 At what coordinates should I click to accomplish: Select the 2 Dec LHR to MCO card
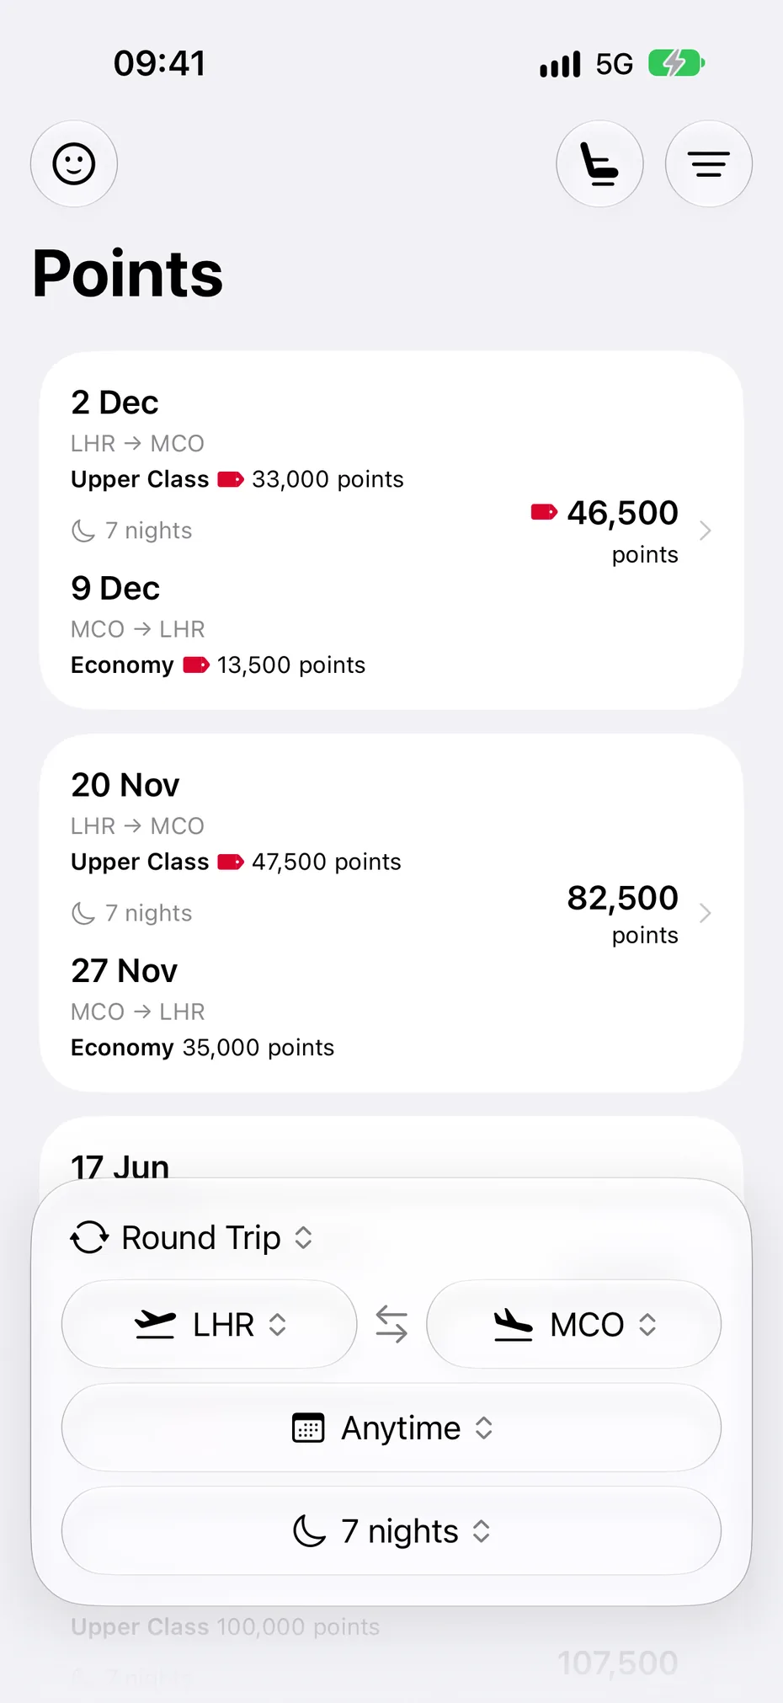click(x=391, y=531)
